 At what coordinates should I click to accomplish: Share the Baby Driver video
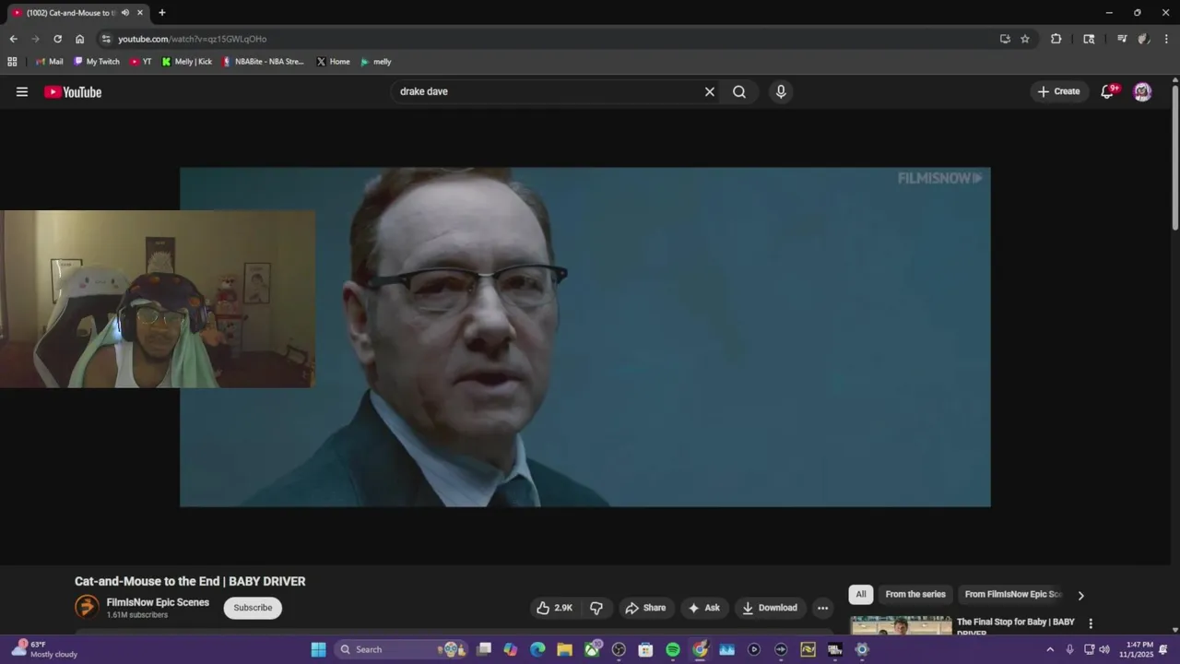click(x=645, y=608)
